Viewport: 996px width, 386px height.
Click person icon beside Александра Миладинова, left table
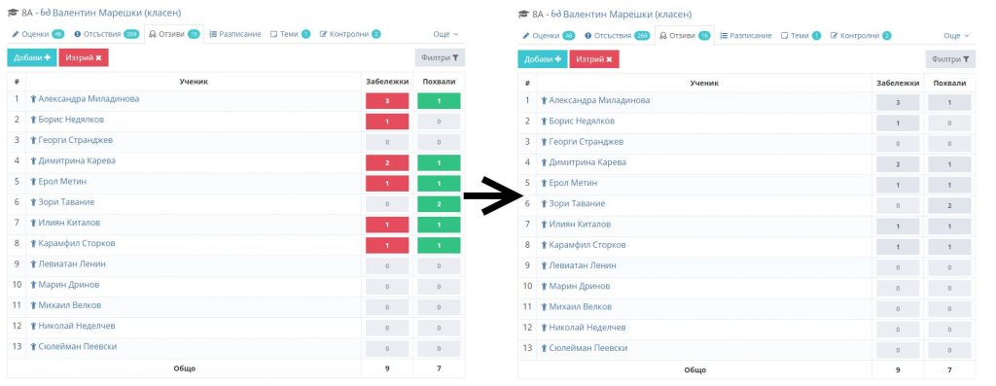[34, 100]
